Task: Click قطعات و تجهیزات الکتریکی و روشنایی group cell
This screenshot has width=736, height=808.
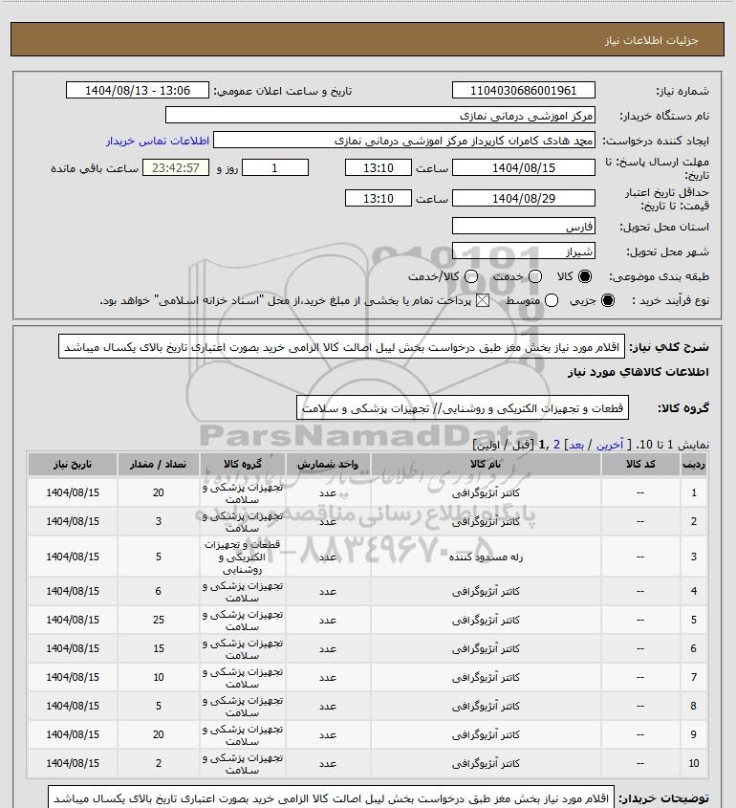Action: pos(243,557)
